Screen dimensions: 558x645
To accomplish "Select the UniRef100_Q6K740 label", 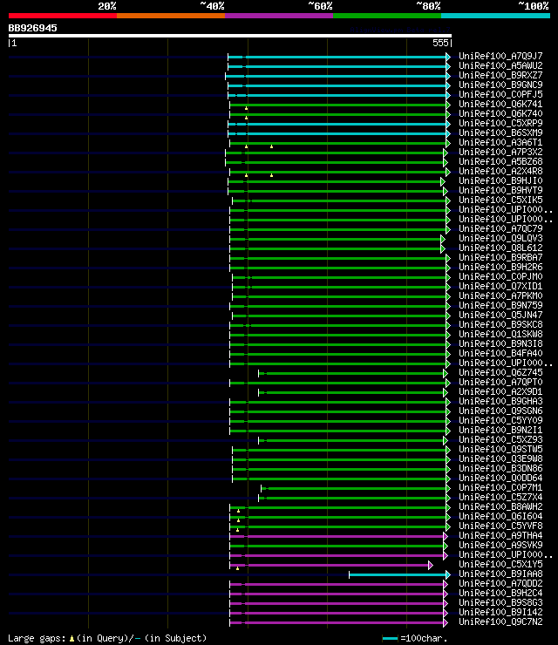I will point(500,113).
